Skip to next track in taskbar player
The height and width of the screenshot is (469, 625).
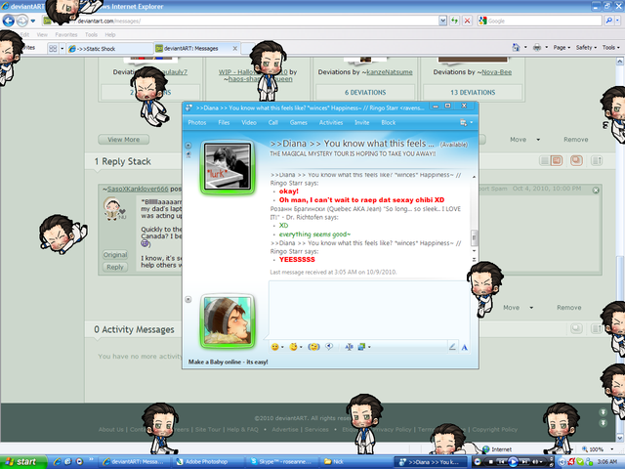click(524, 462)
